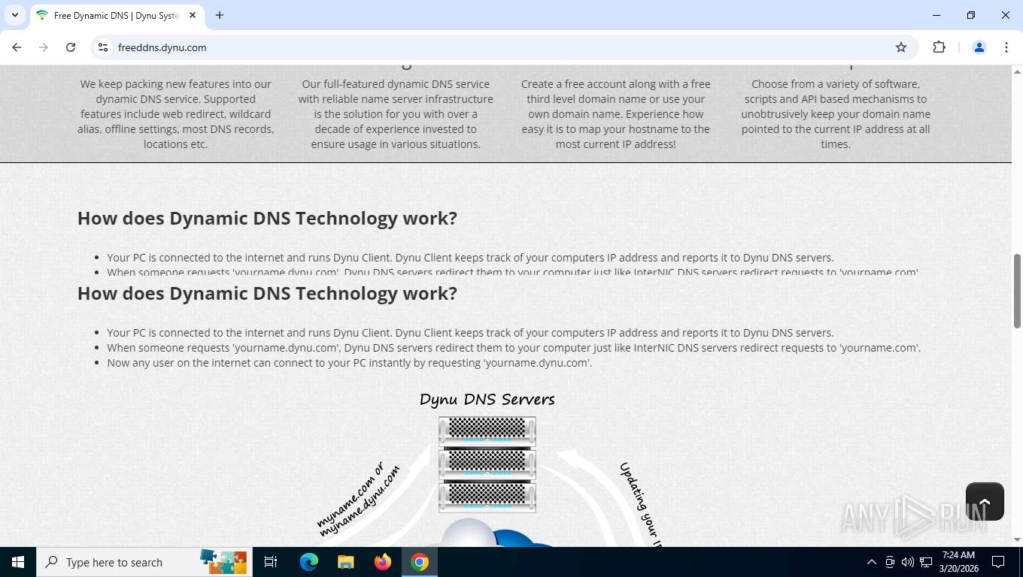Screen dimensions: 1023x577
Task: Click the meet now camera tray icon
Action: (x=890, y=562)
